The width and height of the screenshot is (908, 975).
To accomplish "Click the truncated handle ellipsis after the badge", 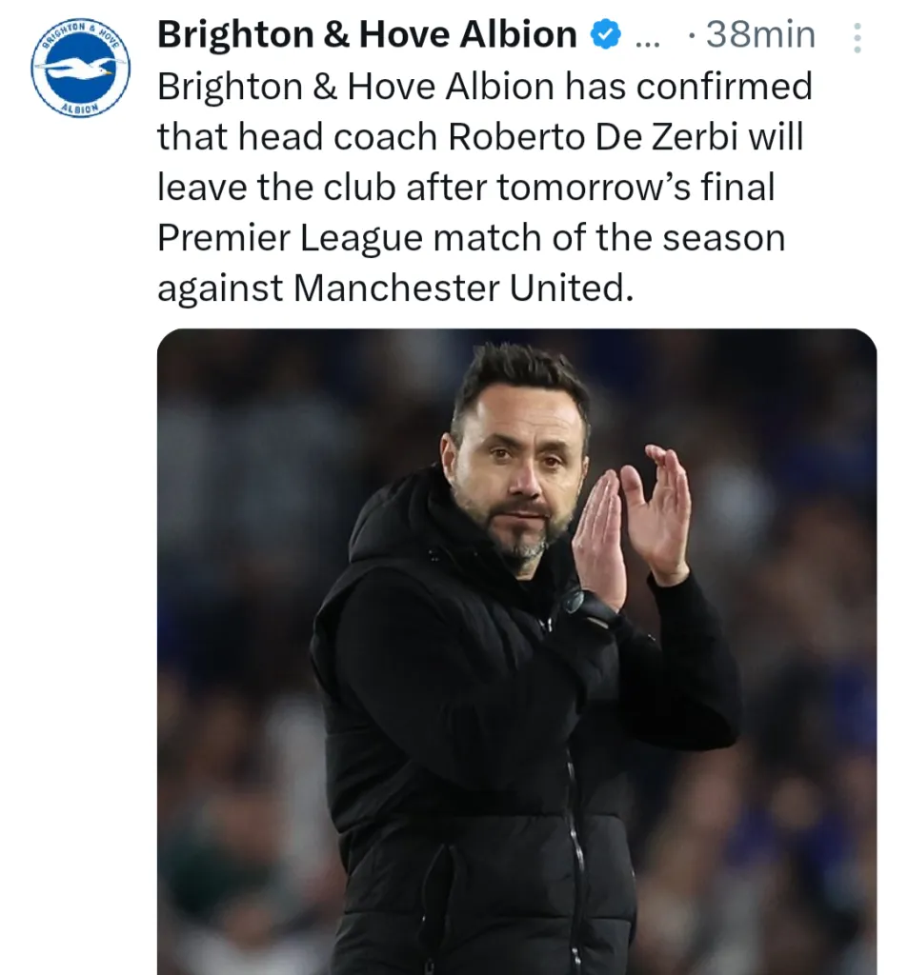I will [x=646, y=37].
